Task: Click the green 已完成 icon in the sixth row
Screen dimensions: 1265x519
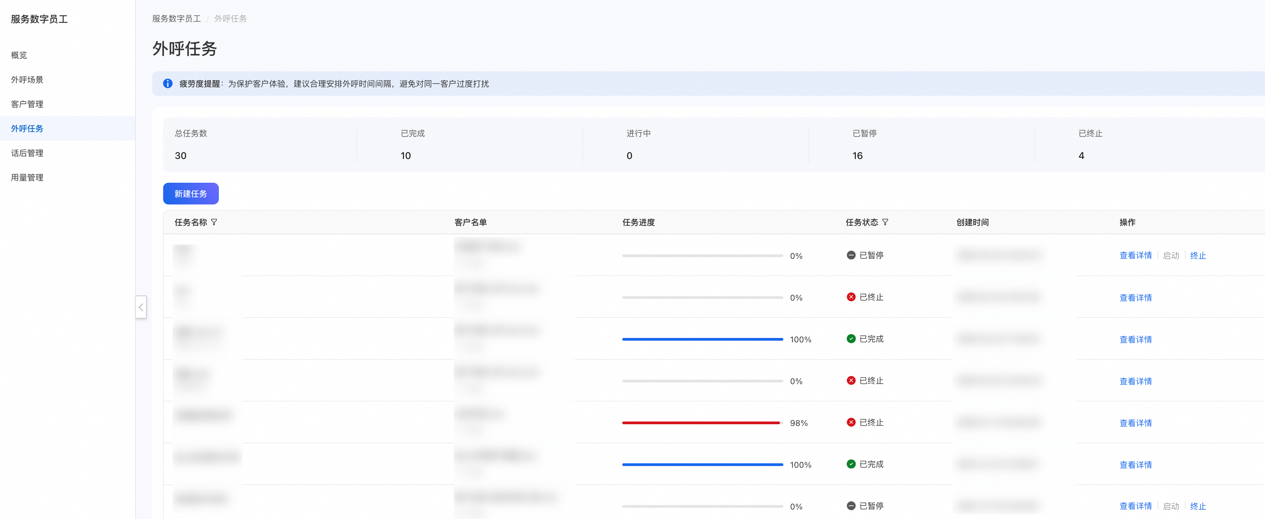Action: [x=851, y=464]
